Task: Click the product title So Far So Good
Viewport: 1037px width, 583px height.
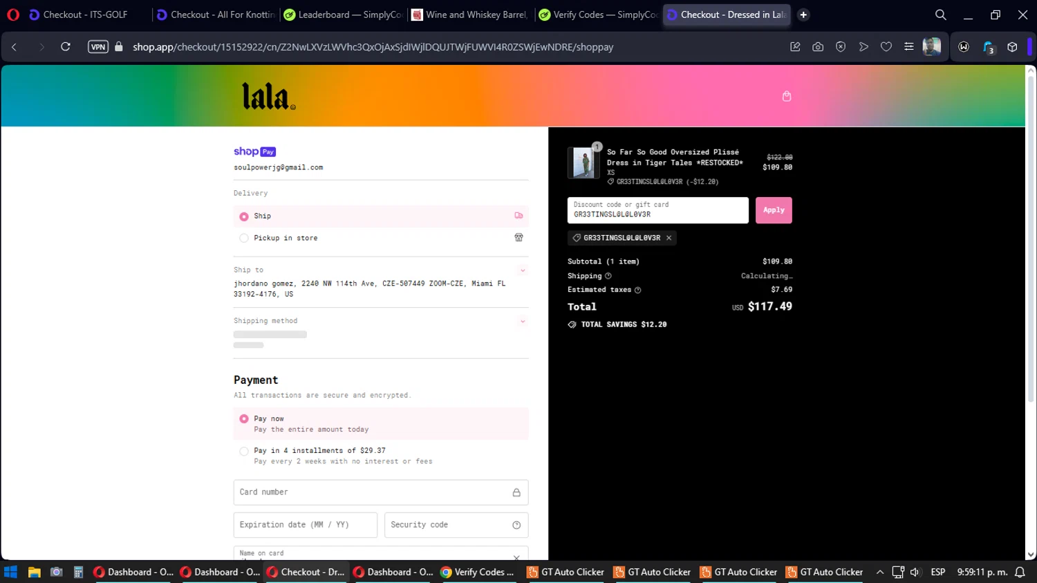Action: 675,158
